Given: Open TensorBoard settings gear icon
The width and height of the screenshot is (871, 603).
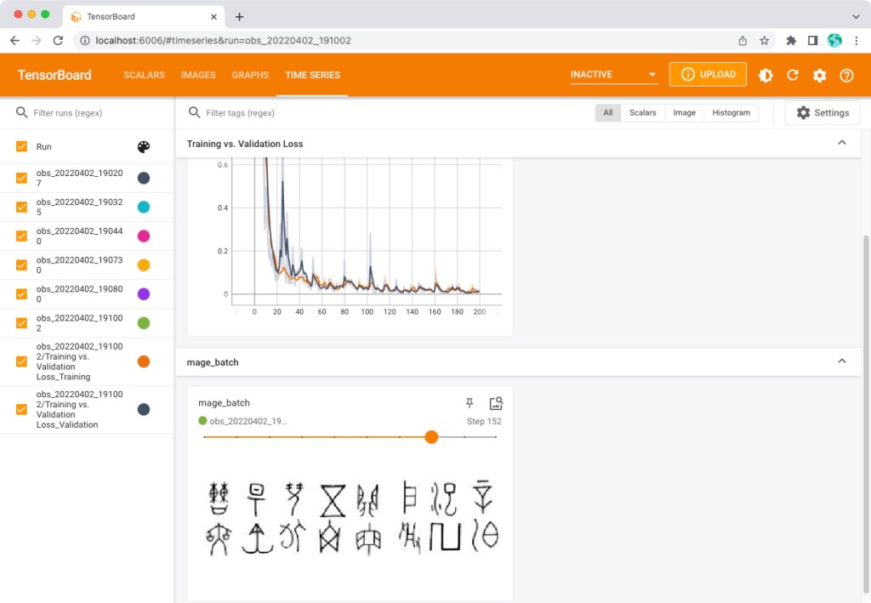Looking at the screenshot, I should point(819,75).
